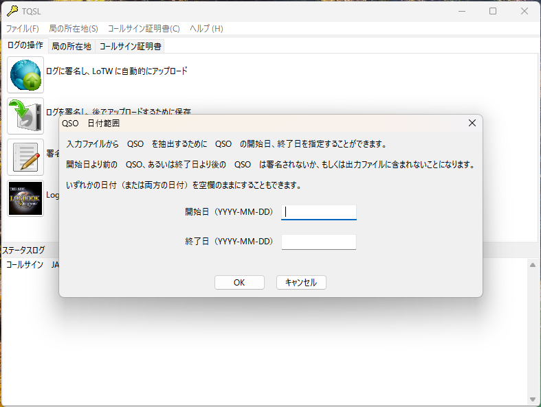
Task: Close the QSO 日付範囲 dialog
Action: [472, 123]
